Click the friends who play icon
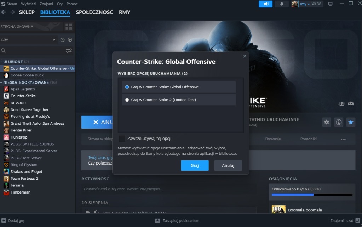Screen dimensions: 362x227 (341, 104)
